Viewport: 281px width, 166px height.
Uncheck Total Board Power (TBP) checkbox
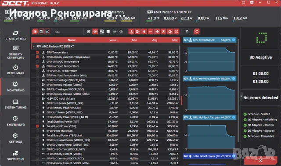click(37, 126)
